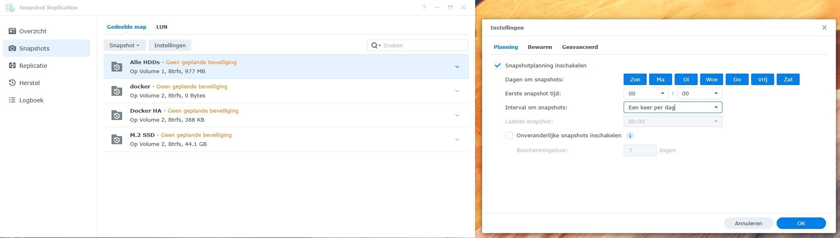Viewport: 840px width, 238px height.
Task: Show info about Onveranderlijke snapshots
Action: [630, 136]
